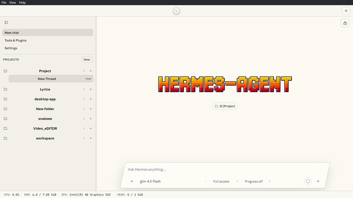The image size is (353, 198).
Task: Expand the desktop-app project chevron
Action: coord(84,99)
